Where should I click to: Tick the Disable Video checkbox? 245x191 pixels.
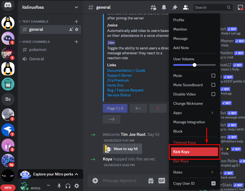coord(213,94)
